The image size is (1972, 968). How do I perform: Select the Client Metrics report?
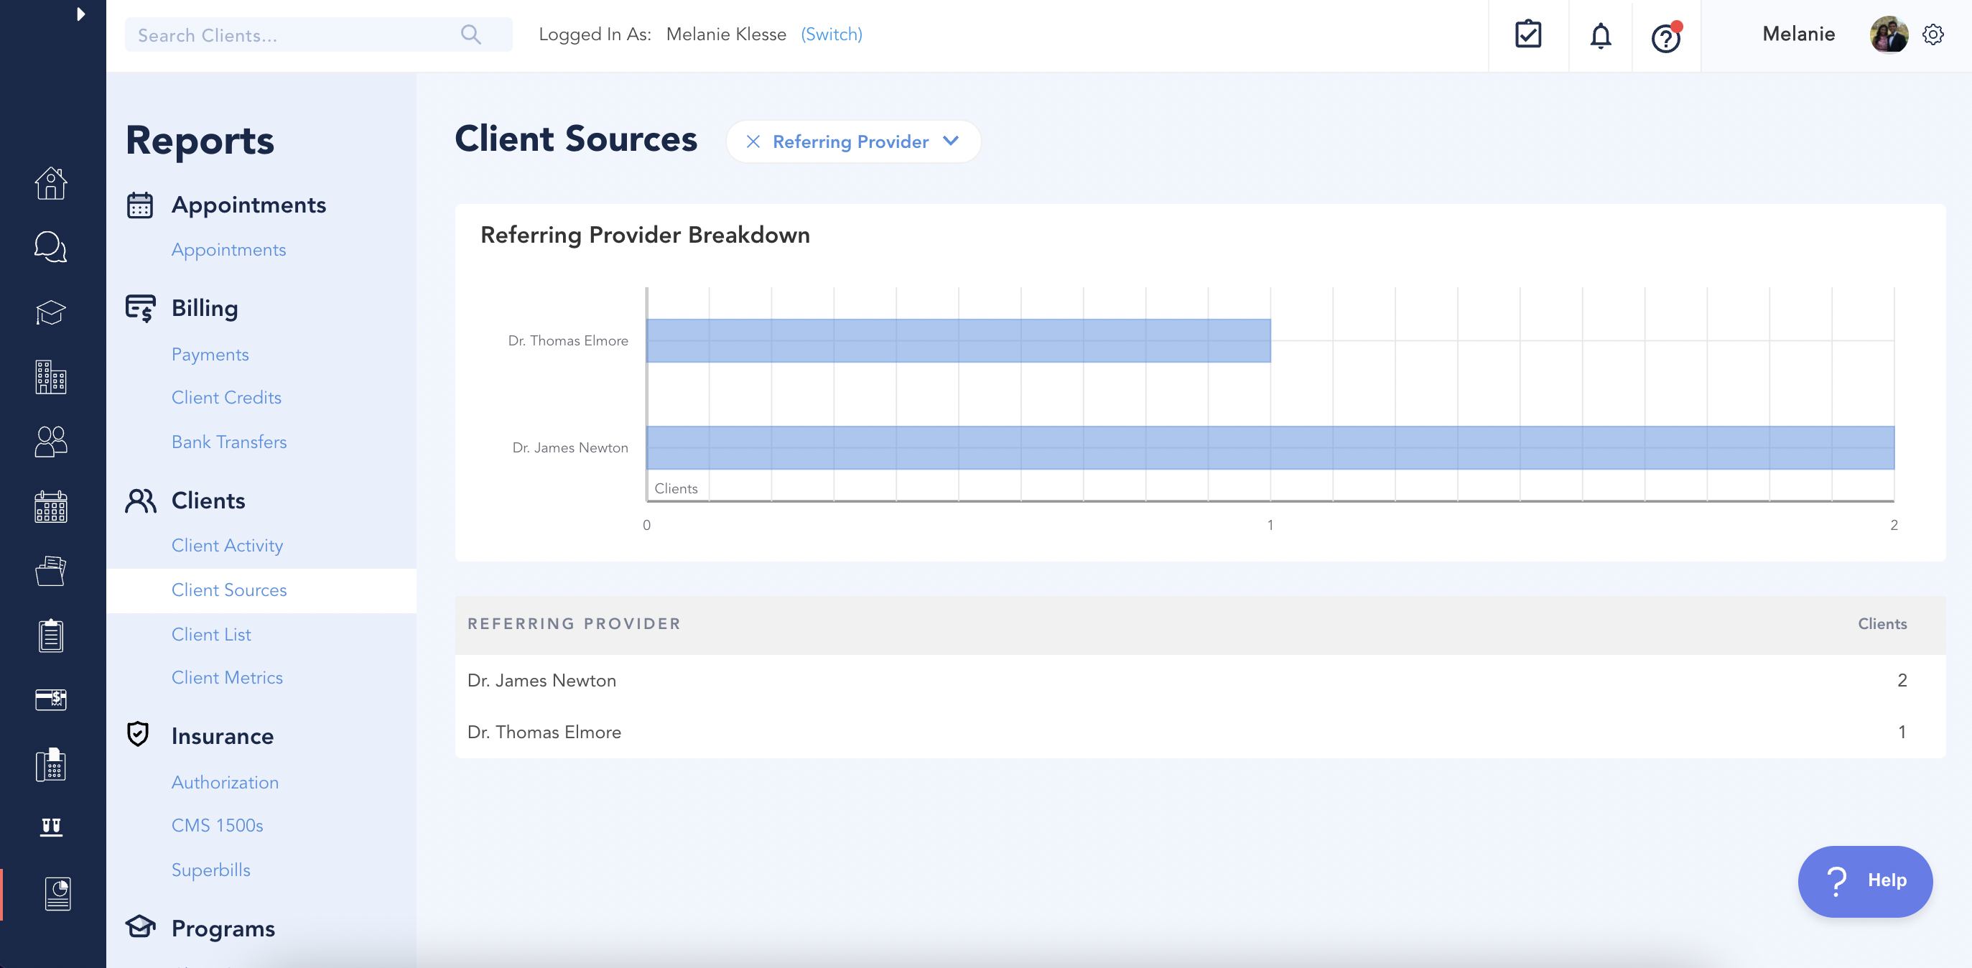point(227,677)
